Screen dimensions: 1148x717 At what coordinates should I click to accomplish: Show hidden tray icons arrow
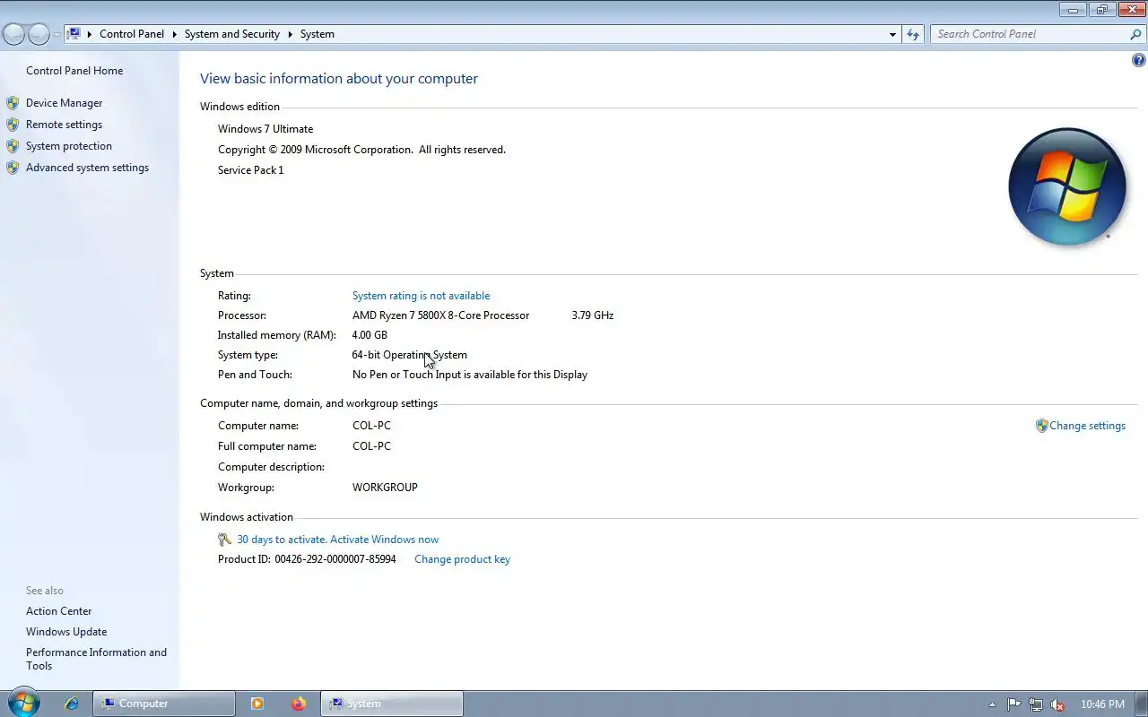tap(992, 704)
